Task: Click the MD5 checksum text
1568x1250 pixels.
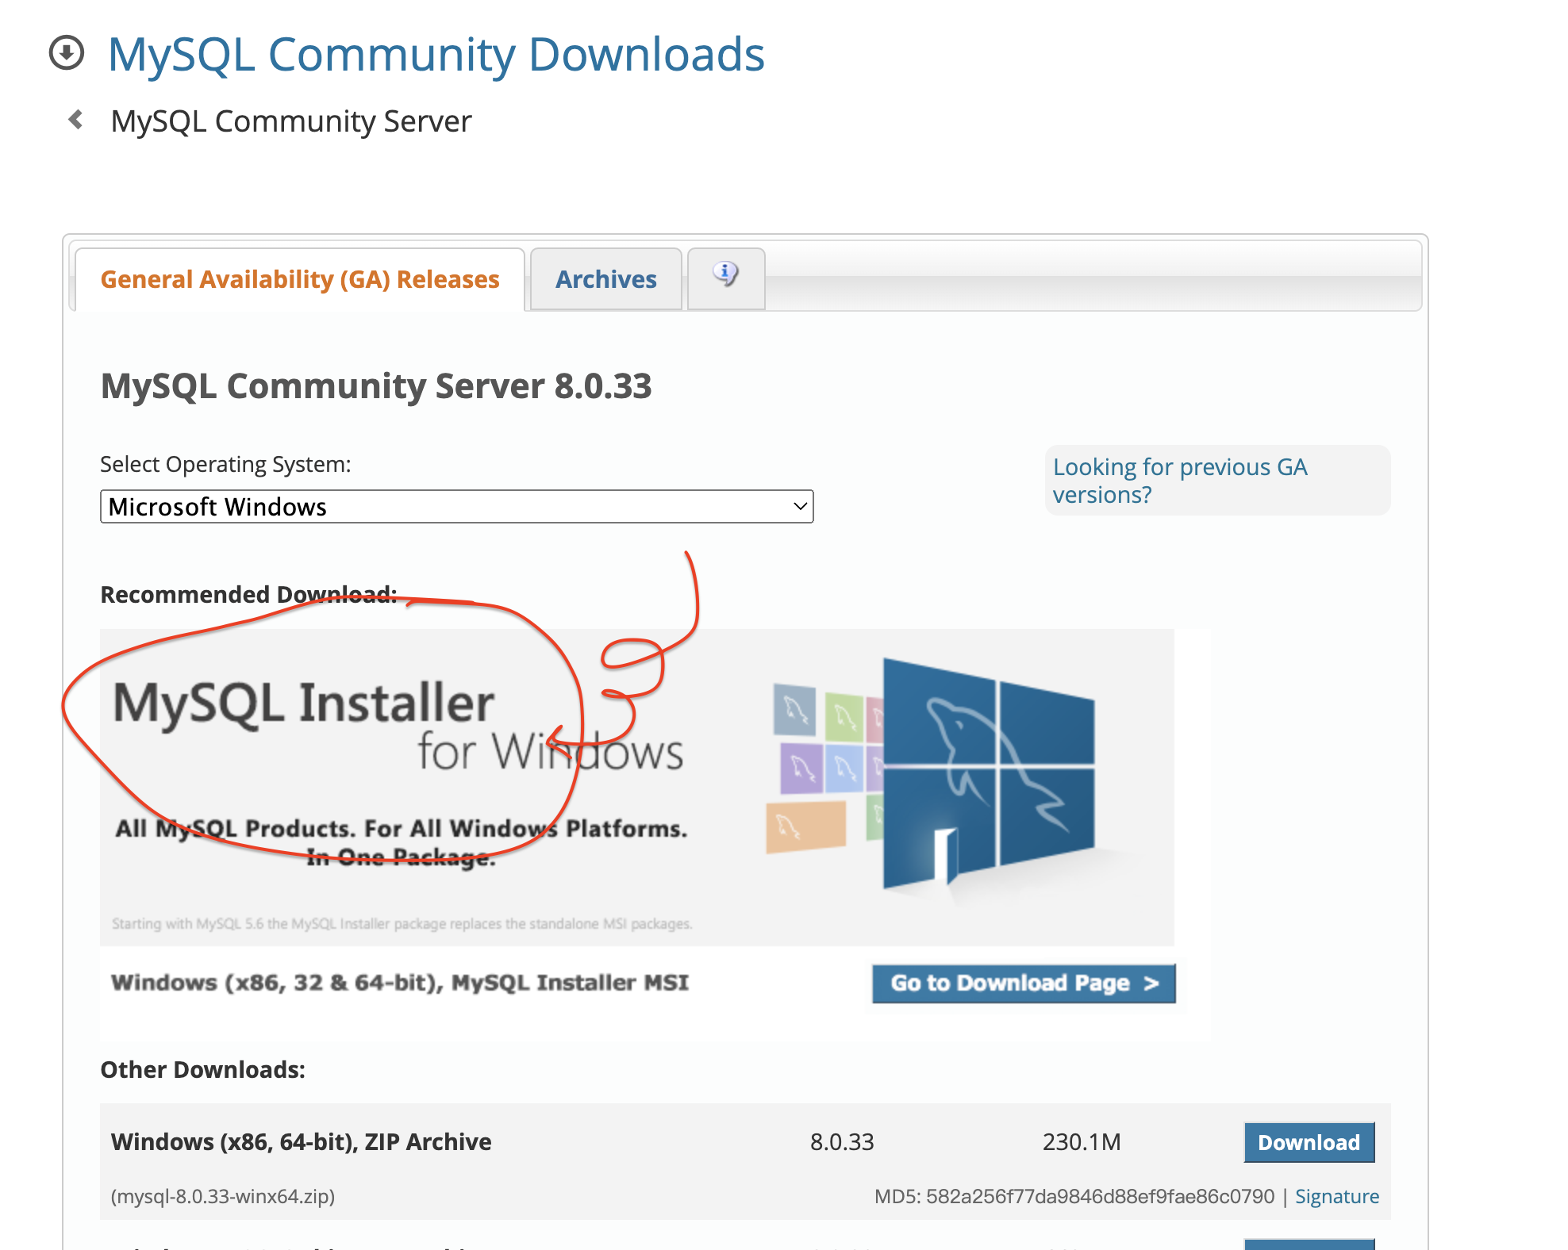Action: pyautogui.click(x=1074, y=1196)
